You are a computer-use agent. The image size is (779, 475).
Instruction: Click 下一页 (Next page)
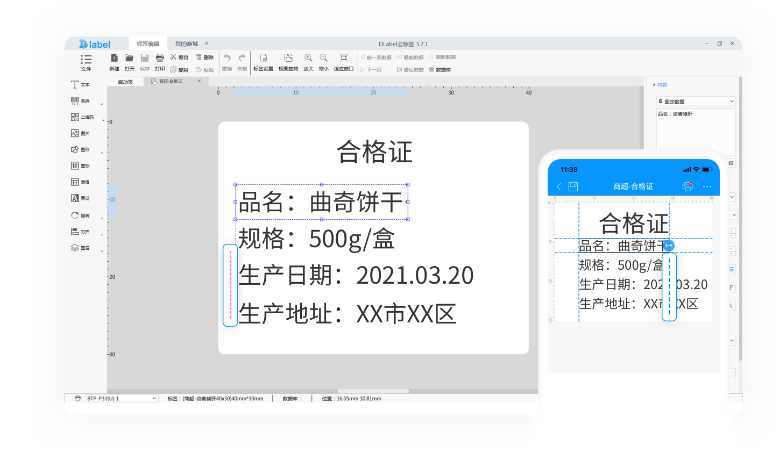coord(371,70)
